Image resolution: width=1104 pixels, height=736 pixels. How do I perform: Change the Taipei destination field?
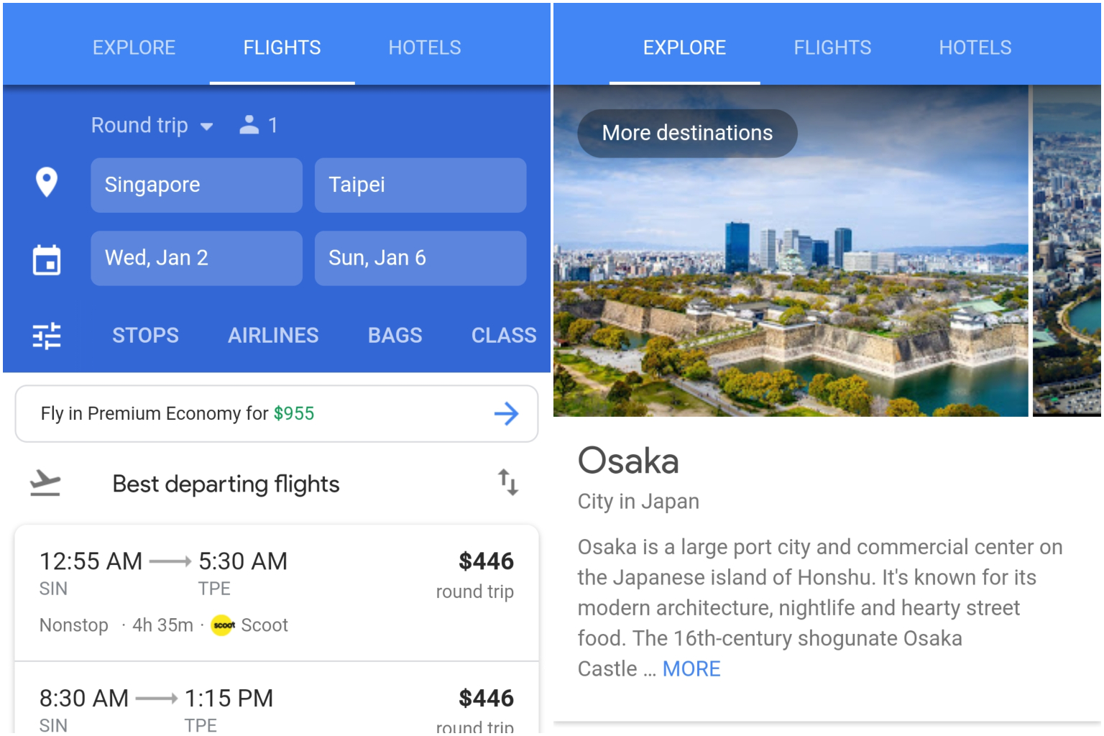[420, 185]
